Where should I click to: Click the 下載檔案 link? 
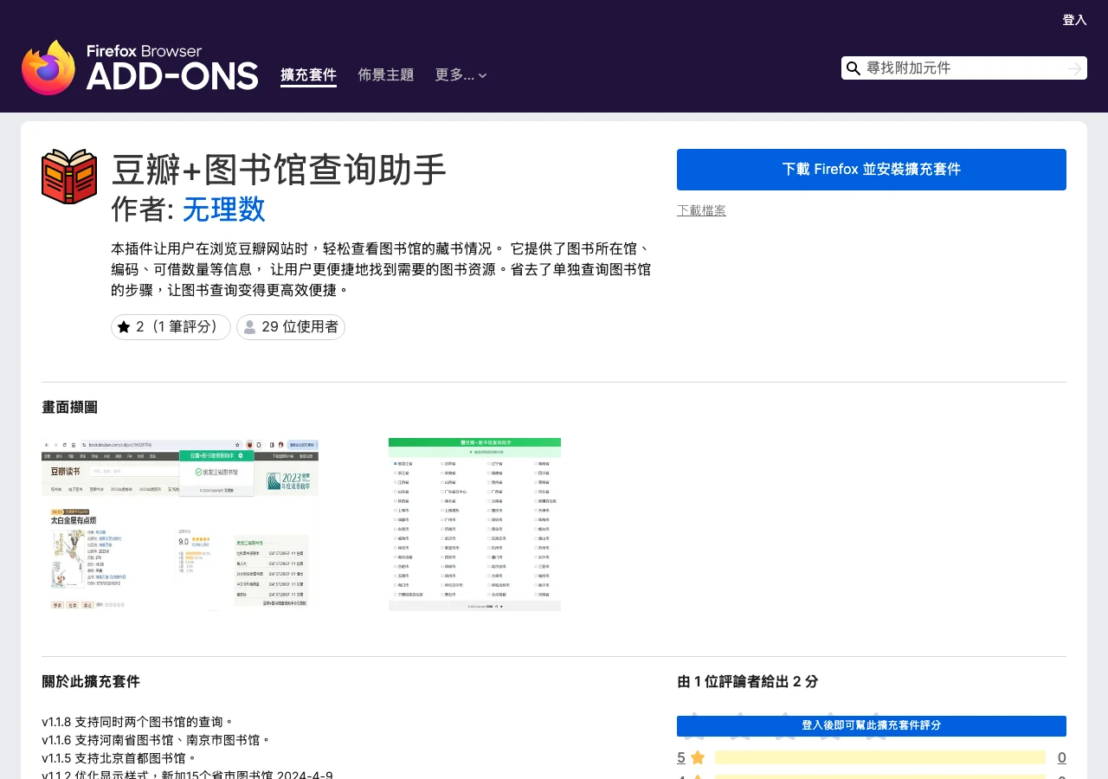point(701,210)
